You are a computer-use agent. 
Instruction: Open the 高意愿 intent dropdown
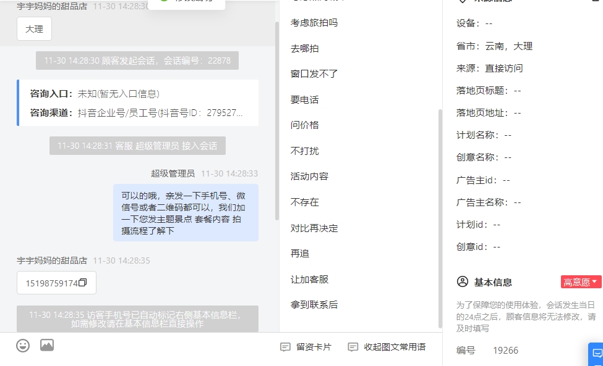click(581, 282)
